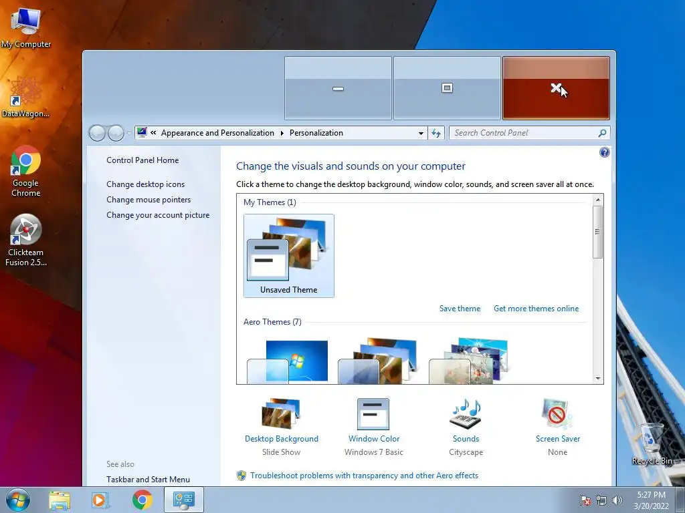Open Taskbar and Start Menu link

[x=148, y=480]
